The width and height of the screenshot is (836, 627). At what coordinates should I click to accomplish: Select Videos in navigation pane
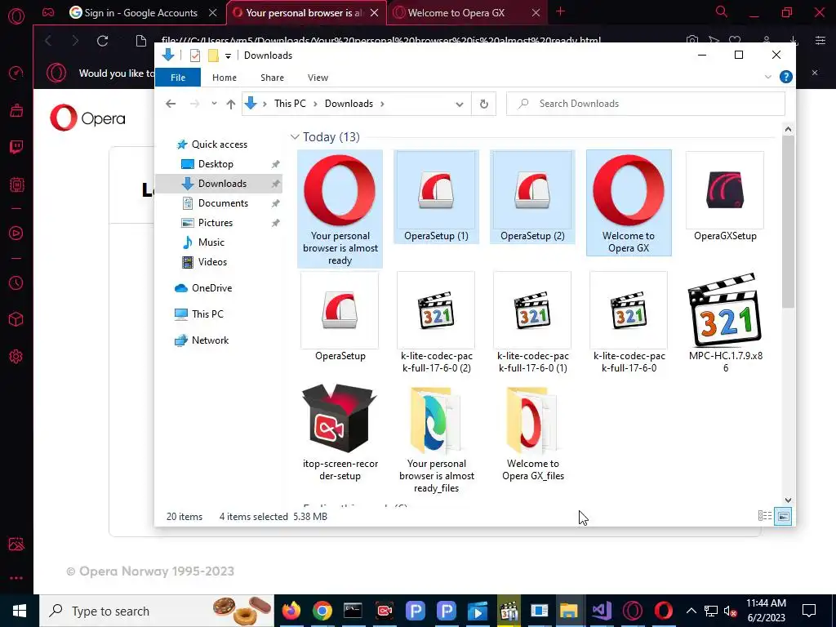coord(212,262)
